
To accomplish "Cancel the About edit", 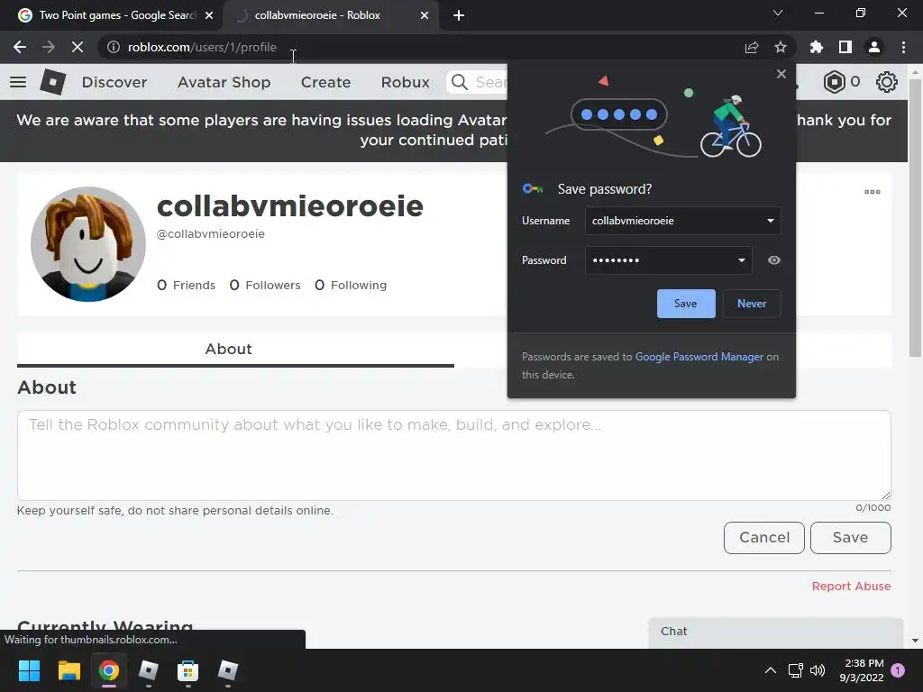I will [764, 538].
